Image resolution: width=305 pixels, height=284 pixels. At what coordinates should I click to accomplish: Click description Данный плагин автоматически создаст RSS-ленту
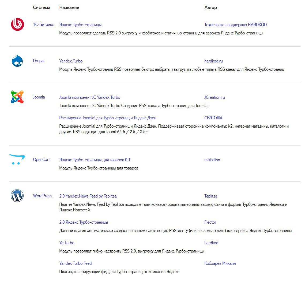pos(175,231)
